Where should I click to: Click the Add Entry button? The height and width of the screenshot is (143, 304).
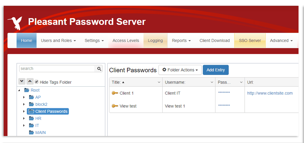click(x=216, y=70)
